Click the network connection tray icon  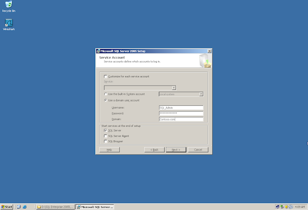(x=277, y=207)
